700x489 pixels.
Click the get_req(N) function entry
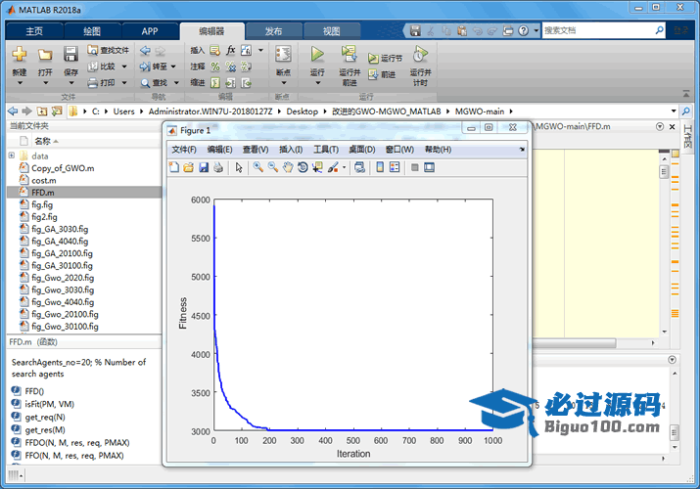pyautogui.click(x=45, y=417)
